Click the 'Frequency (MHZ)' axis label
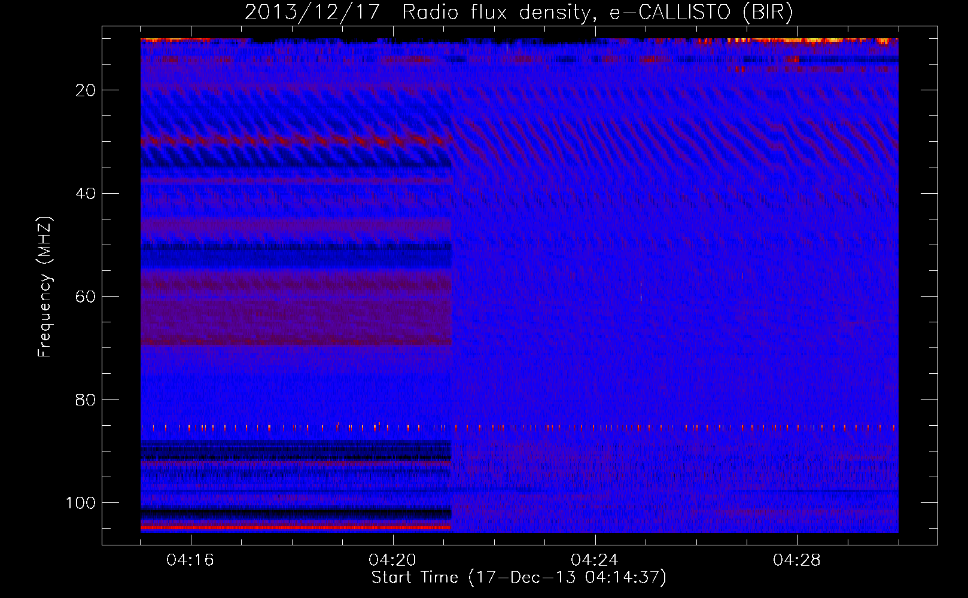 (45, 286)
